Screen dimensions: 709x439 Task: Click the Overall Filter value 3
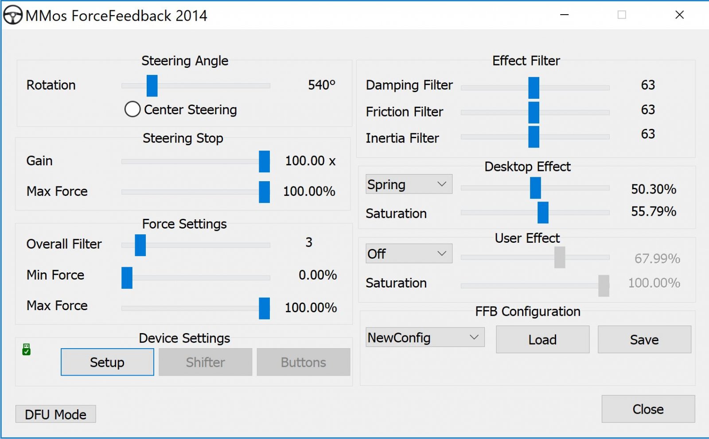pyautogui.click(x=309, y=242)
